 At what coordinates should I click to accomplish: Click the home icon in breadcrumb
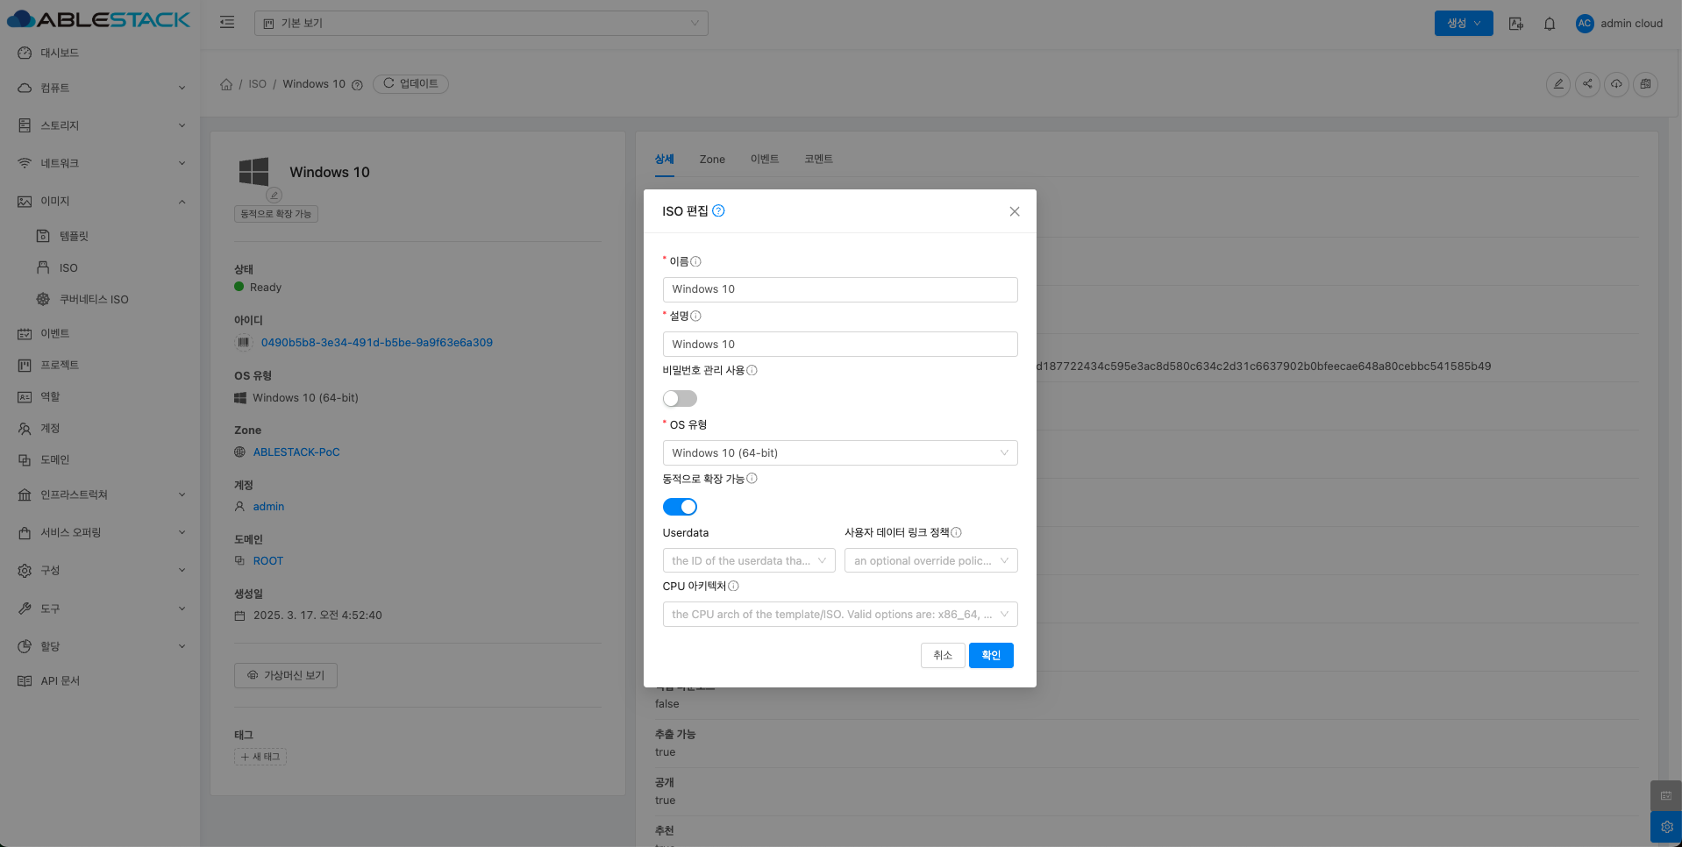click(226, 84)
